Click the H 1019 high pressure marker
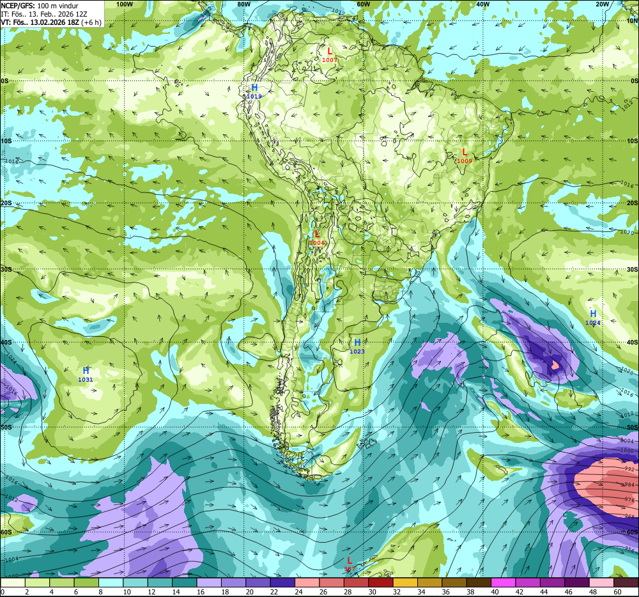This screenshot has width=639, height=597. pyautogui.click(x=254, y=91)
